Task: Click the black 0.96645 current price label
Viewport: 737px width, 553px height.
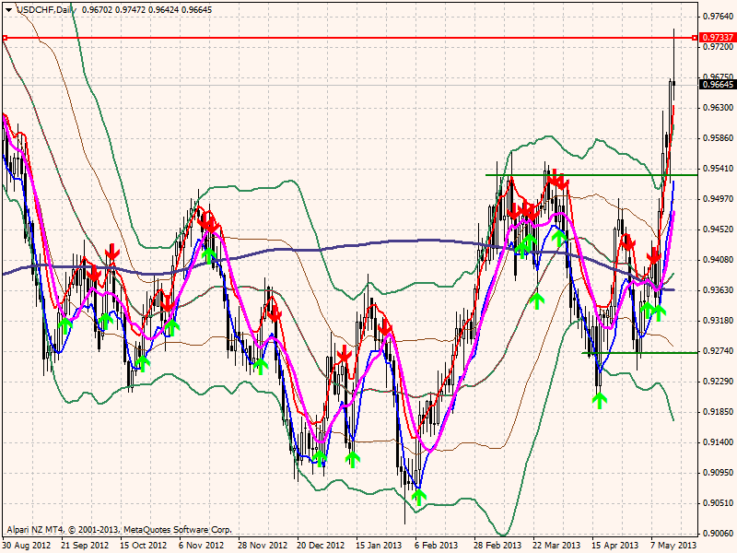Action: point(718,85)
